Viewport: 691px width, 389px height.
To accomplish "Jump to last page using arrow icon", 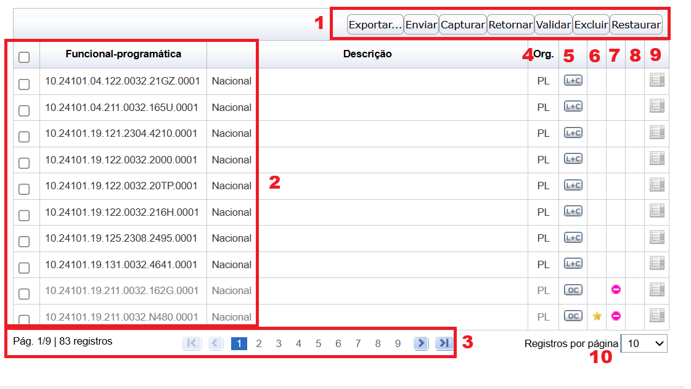I will click(x=443, y=343).
